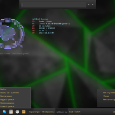The height and width of the screenshot is (115, 115).
Task: Click 'Bodhi Linux' OS line in terminal
Action: [45, 21]
